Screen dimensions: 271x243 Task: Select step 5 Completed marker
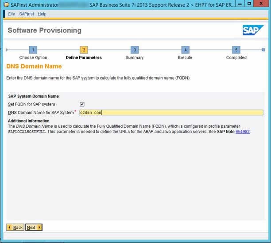tap(236, 50)
